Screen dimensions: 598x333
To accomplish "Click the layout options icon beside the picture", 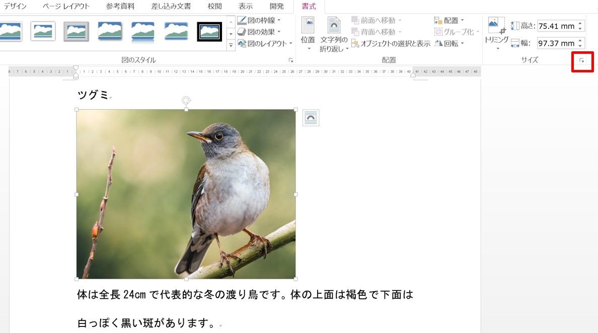I will 311,118.
